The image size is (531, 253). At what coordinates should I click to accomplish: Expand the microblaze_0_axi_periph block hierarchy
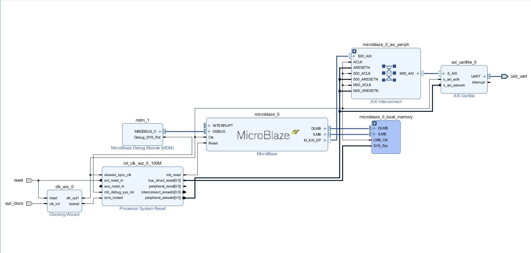point(354,52)
